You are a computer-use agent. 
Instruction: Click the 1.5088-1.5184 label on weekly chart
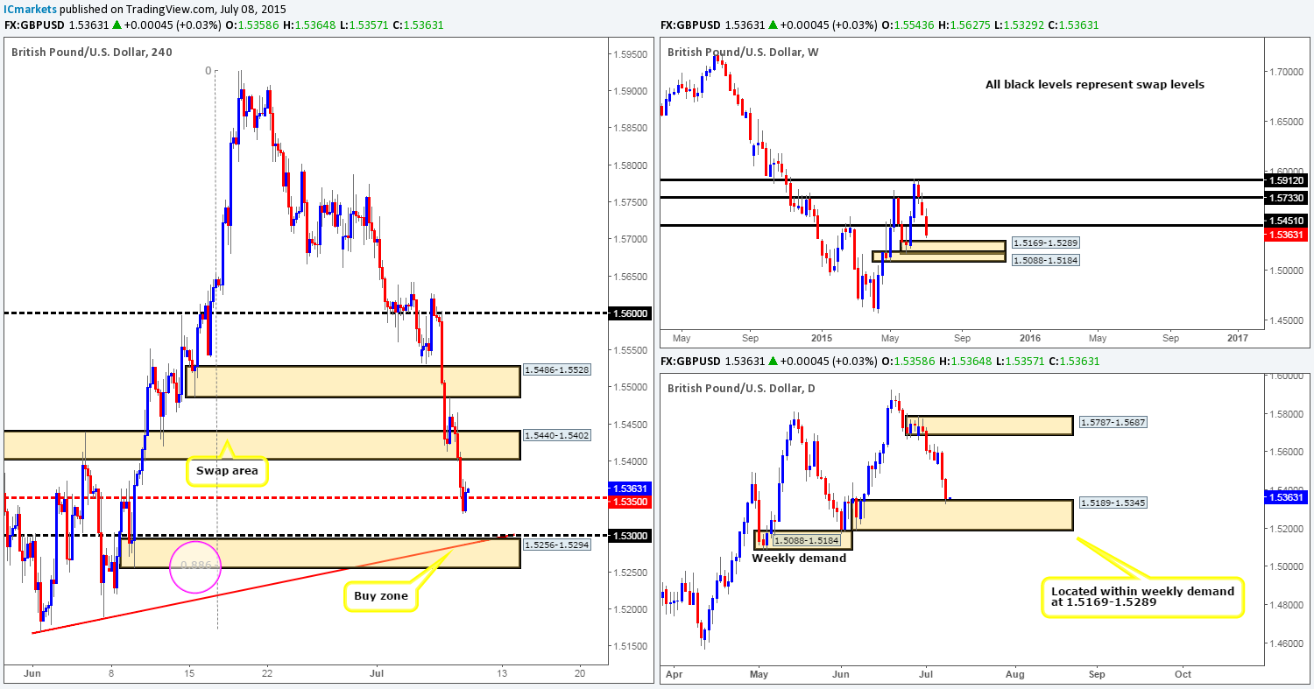point(1045,259)
